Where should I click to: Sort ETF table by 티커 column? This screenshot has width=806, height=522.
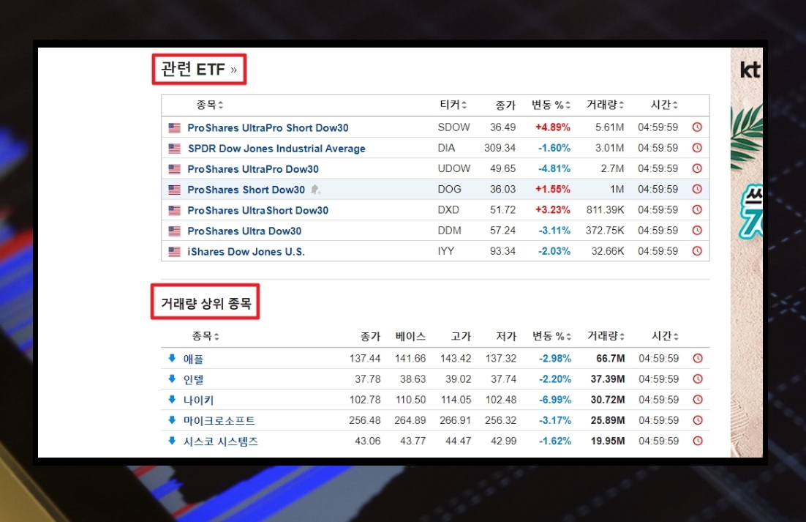[453, 105]
